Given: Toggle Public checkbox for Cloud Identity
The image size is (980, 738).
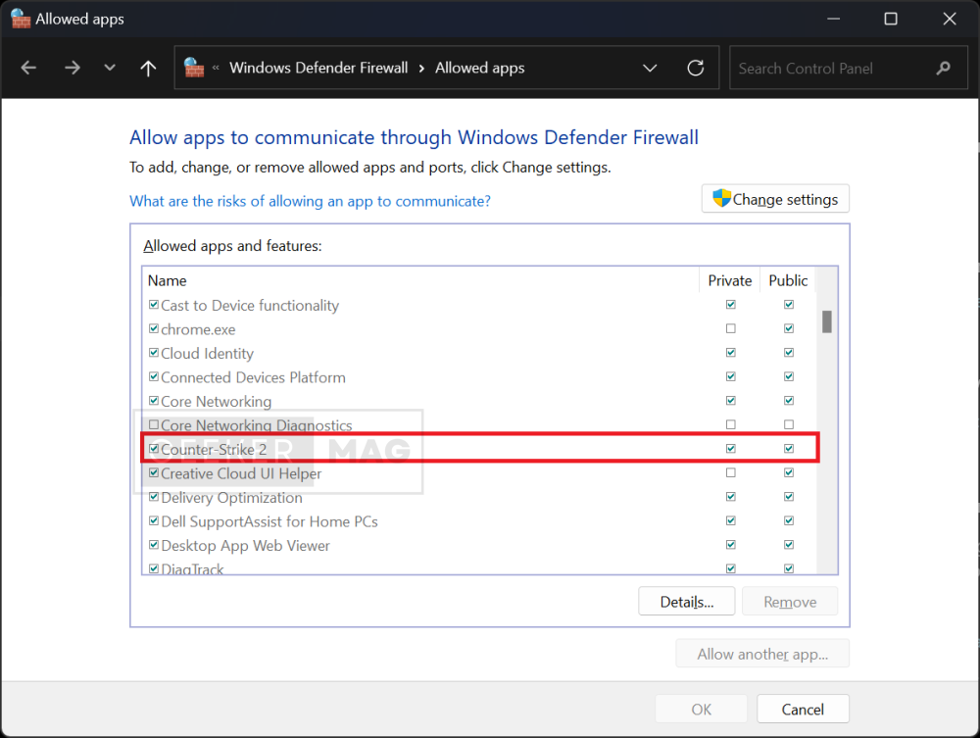Looking at the screenshot, I should 789,353.
